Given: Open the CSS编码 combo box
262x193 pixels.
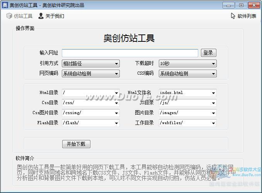Looking at the screenshot, I should [187, 73].
